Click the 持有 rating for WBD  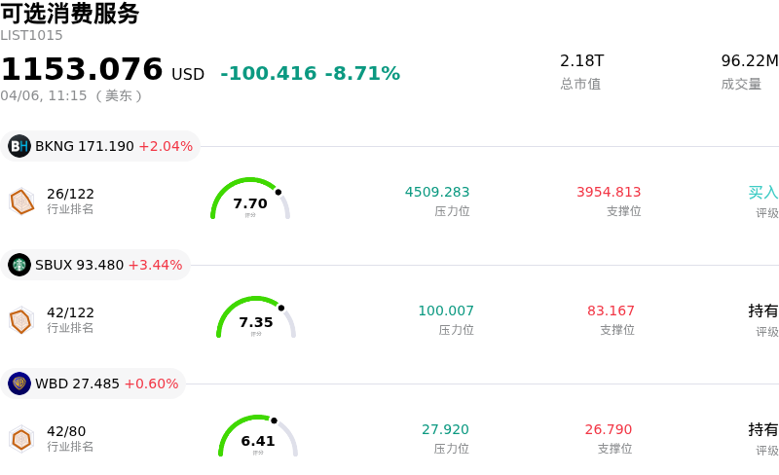tap(762, 429)
